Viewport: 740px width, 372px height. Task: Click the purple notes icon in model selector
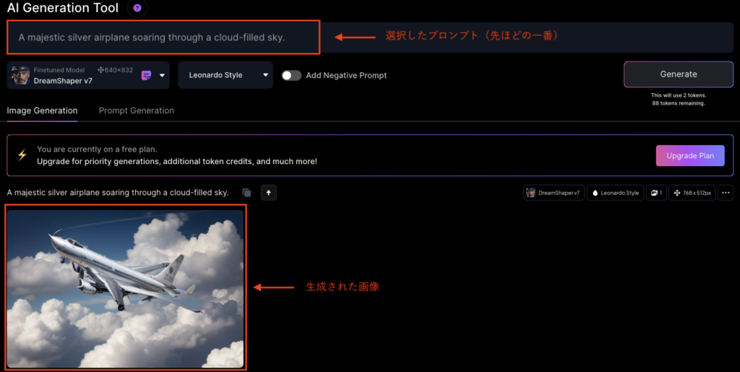coord(146,75)
